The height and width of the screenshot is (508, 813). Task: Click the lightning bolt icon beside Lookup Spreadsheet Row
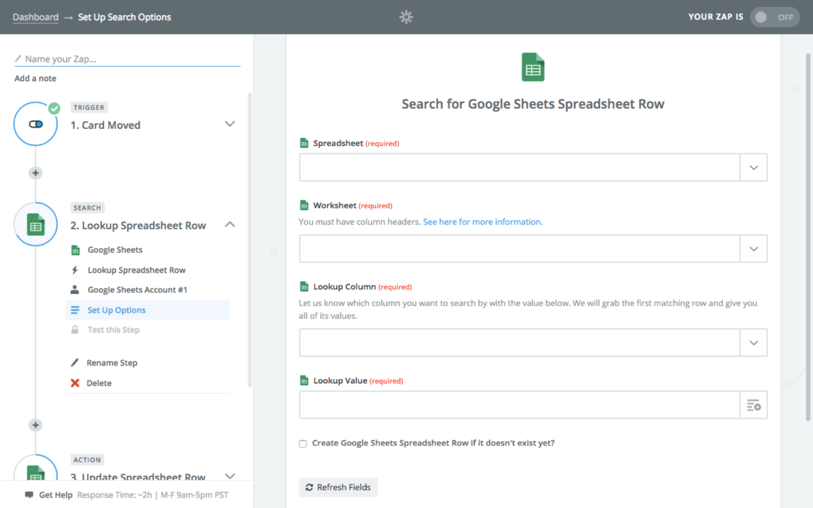tap(76, 270)
